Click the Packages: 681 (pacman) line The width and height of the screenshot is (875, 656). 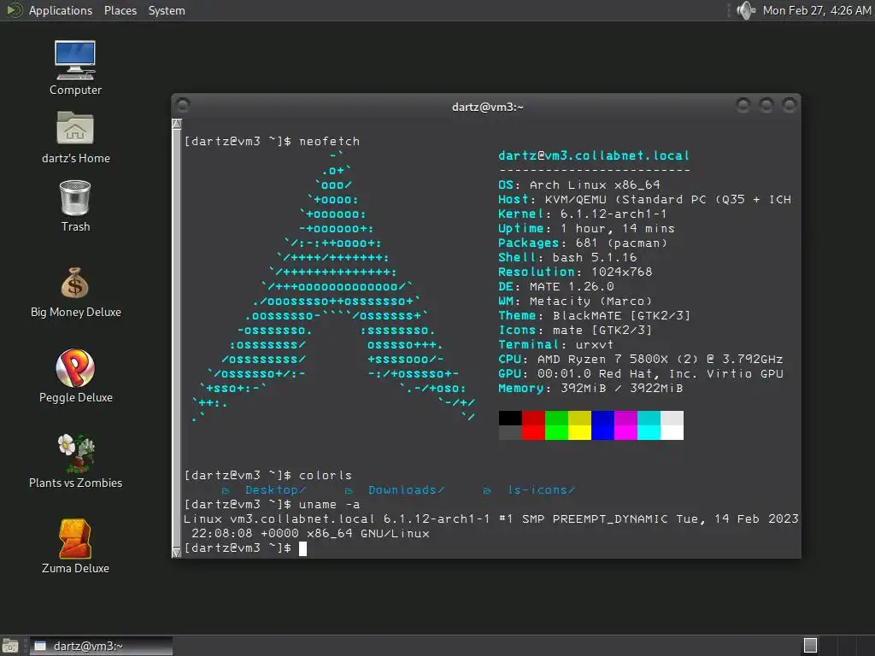click(583, 243)
